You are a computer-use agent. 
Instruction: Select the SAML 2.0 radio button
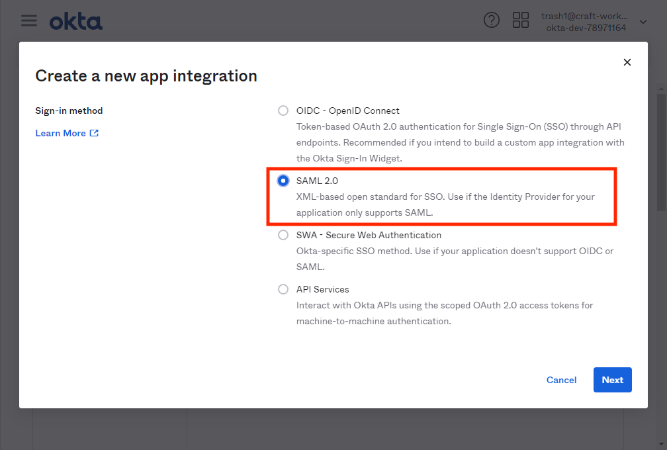point(283,181)
